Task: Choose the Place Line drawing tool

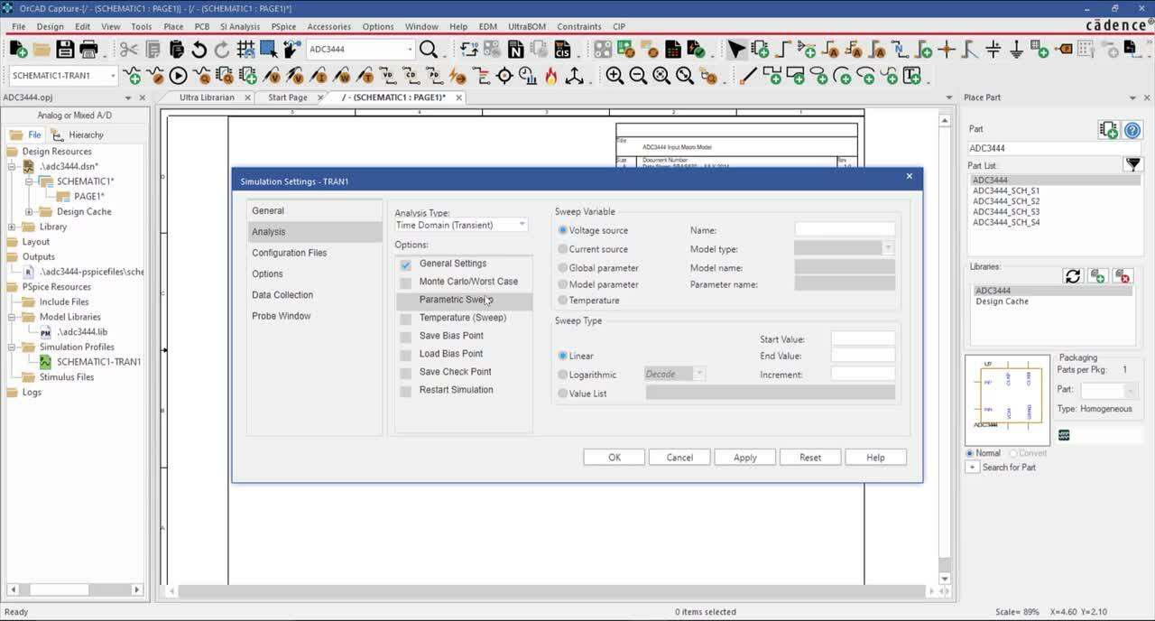Action: coord(748,76)
